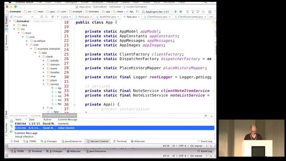Expand the ca.defuse package node
286x161 pixels.
click(27, 41)
